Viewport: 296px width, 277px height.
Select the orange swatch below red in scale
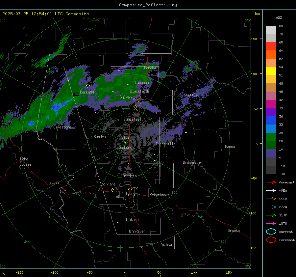tap(271, 55)
